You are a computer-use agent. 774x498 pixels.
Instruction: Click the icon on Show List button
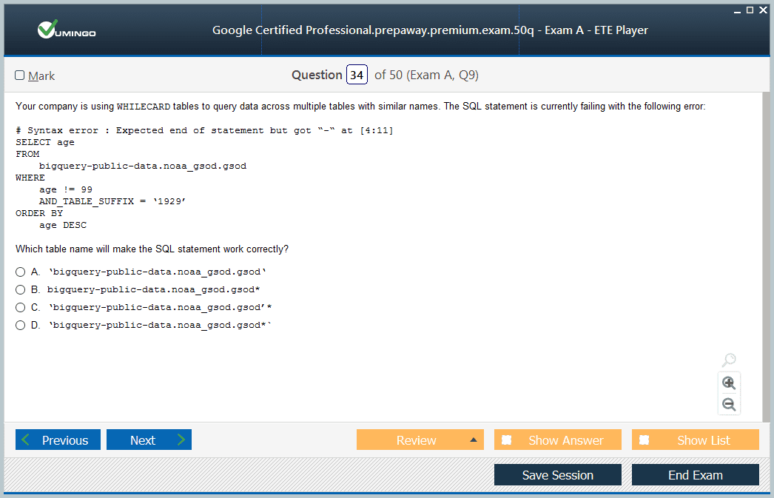point(645,440)
